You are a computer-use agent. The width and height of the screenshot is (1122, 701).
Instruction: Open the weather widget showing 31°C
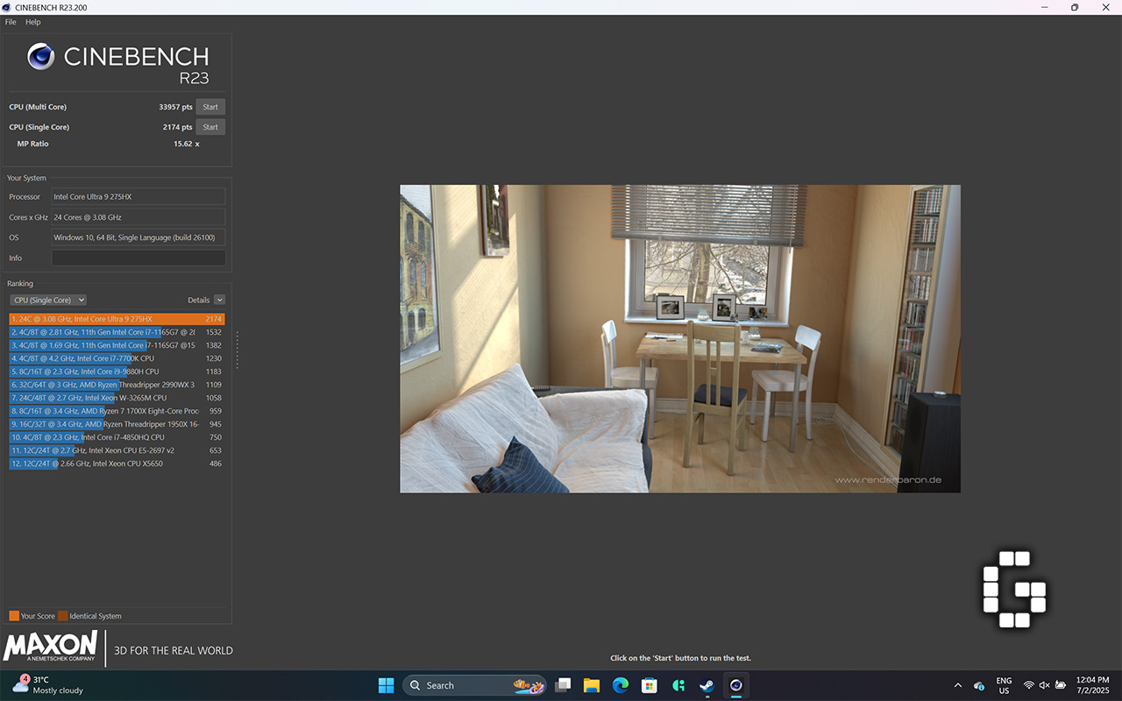click(48, 685)
